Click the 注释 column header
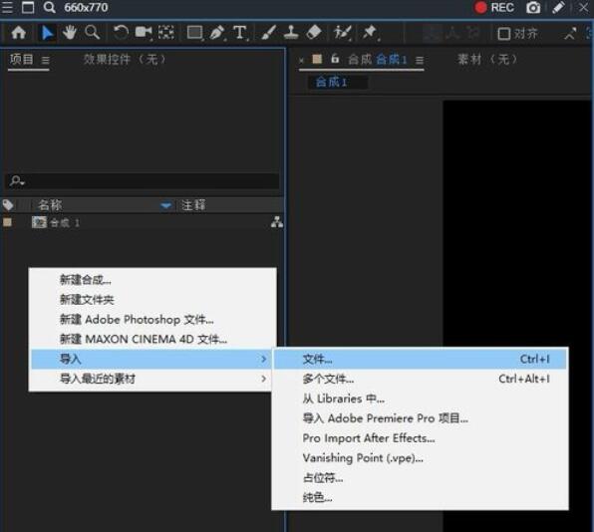Image resolution: width=594 pixels, height=532 pixels. click(x=193, y=205)
